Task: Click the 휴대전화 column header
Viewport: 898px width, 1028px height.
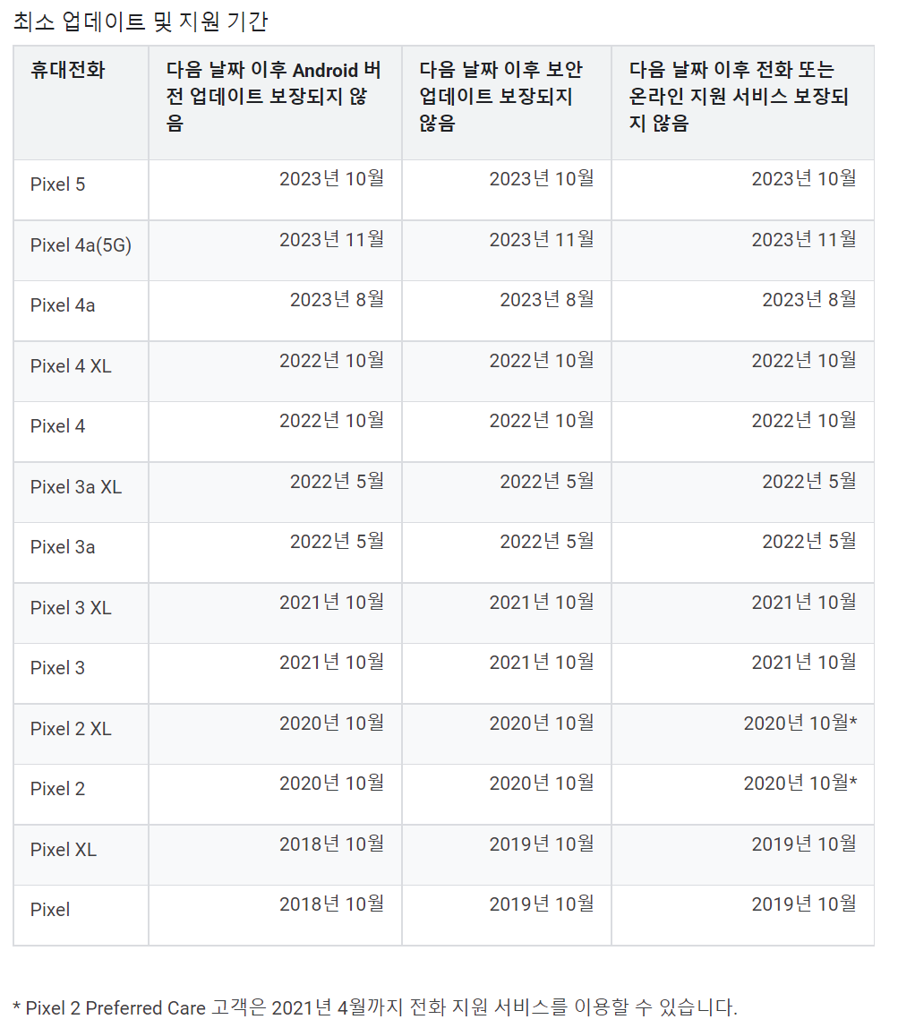Action: coord(67,70)
